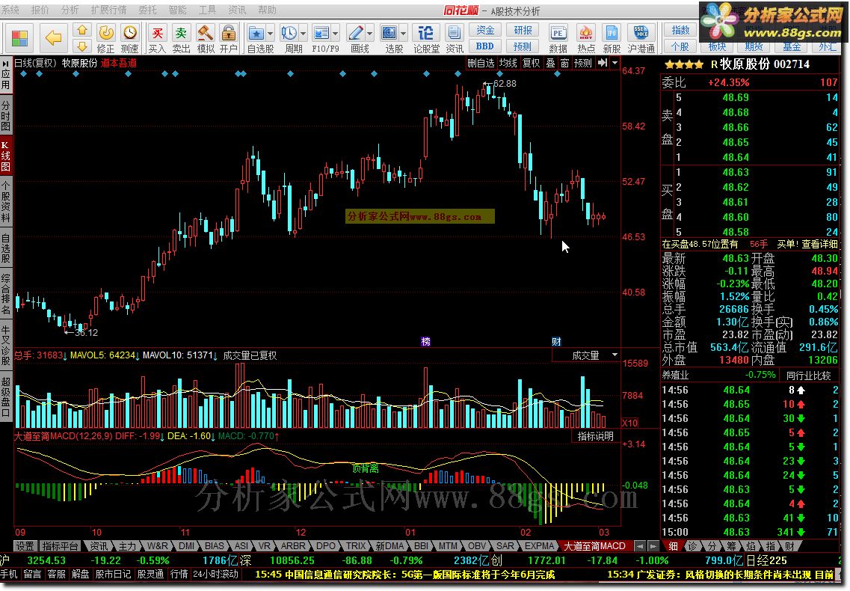
Task: Expand the F10/F9 dropdown arrow
Action: (336, 34)
